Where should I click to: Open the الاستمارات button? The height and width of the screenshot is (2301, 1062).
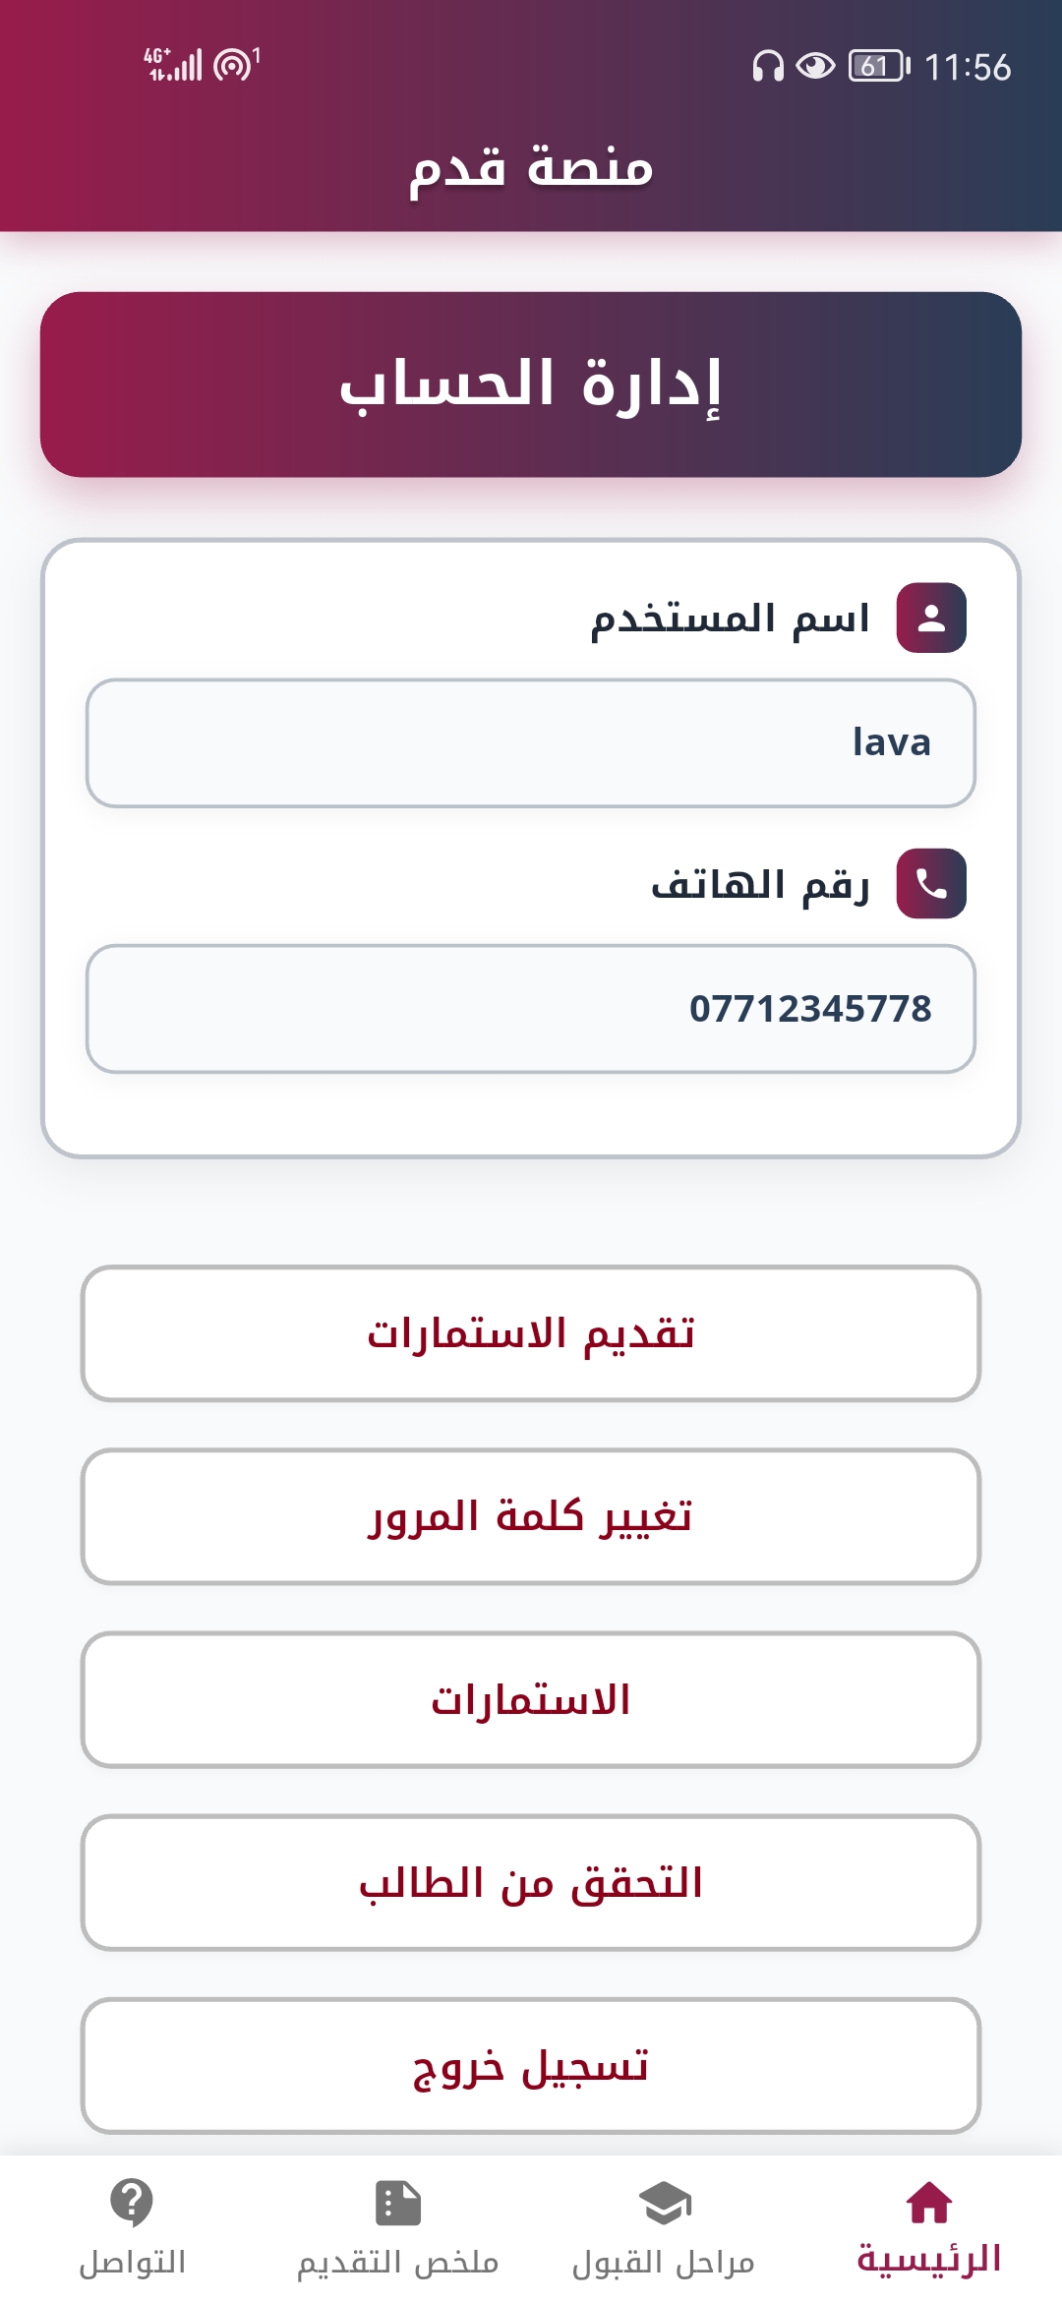click(x=531, y=1699)
